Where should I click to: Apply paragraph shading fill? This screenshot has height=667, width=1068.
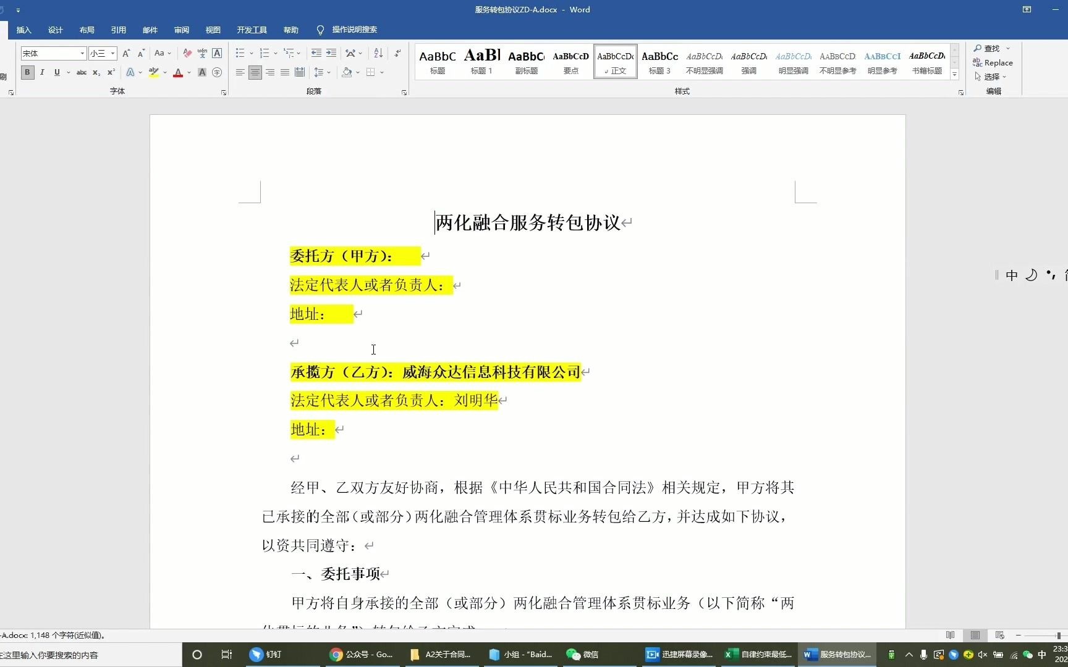click(x=347, y=72)
